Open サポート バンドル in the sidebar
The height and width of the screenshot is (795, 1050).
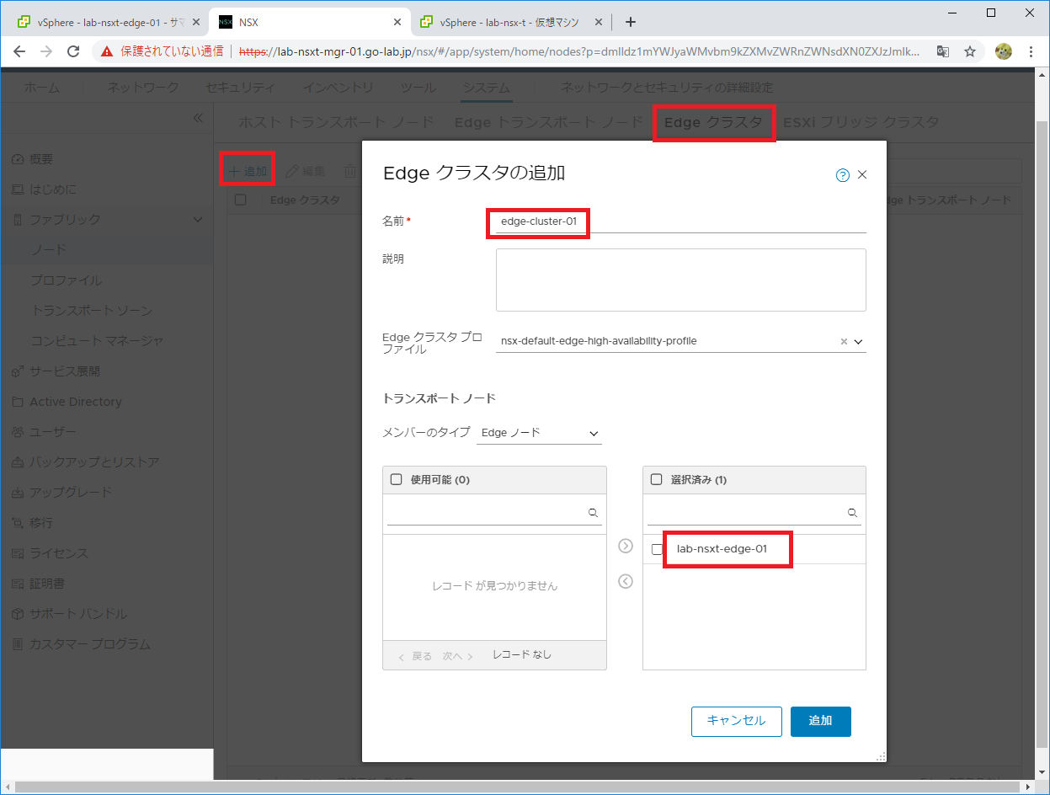pos(78,614)
